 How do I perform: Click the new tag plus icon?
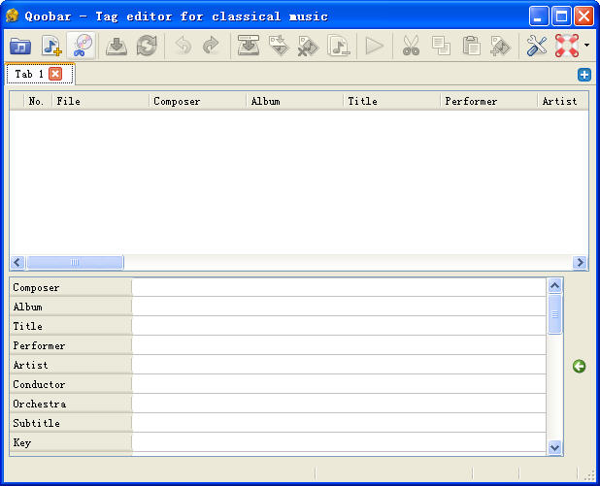(501, 47)
